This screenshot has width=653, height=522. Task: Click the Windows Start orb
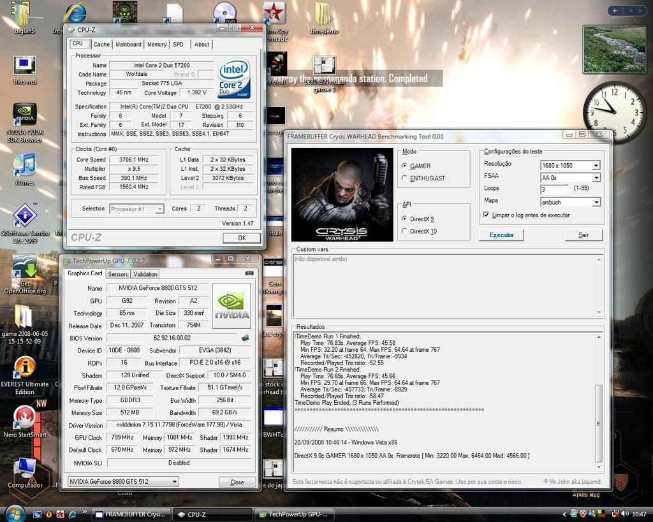coord(14,514)
